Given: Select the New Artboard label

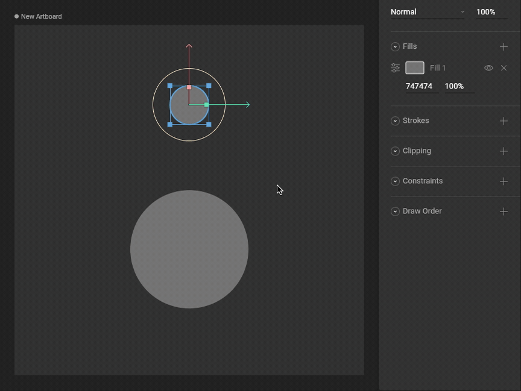Looking at the screenshot, I should (41, 16).
